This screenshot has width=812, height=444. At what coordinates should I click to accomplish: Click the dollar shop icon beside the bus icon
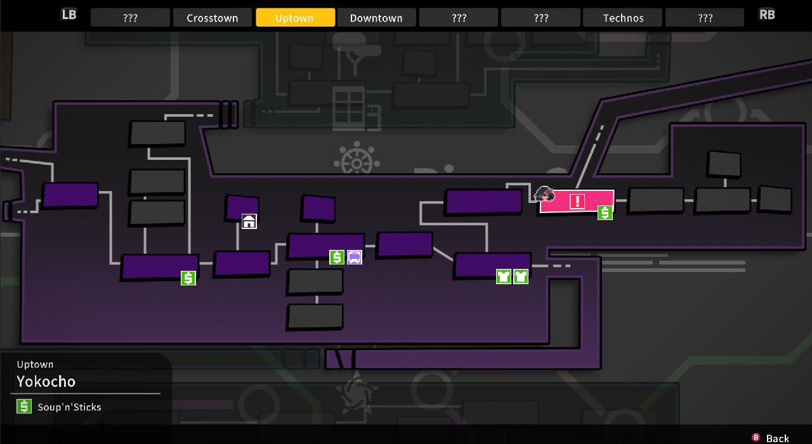(x=337, y=257)
